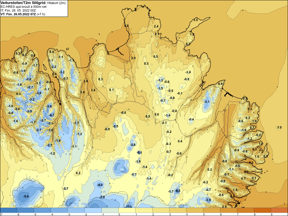The width and height of the screenshot is (288, 216).
Task: Click the -3.0 temperature label
Action: pos(208,200)
